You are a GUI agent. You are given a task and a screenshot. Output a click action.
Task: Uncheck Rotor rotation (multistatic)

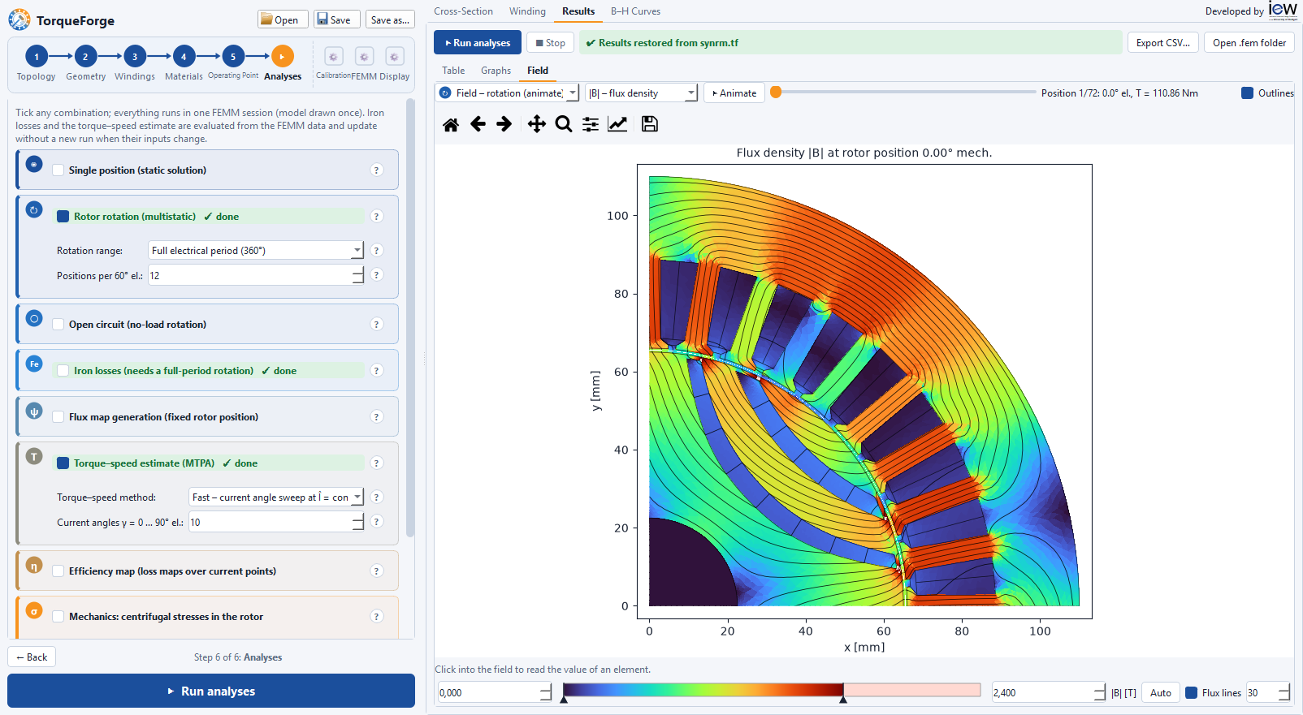[63, 217]
